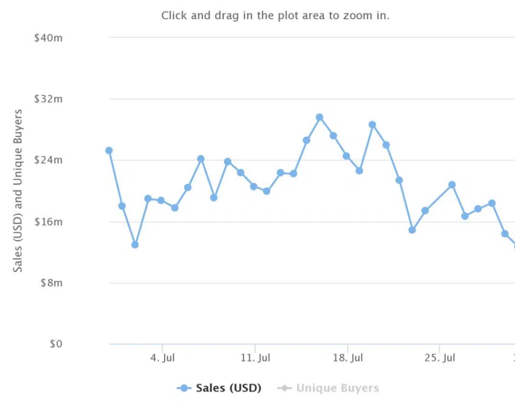
Task: Click the 11. Jul axis label
Action: (255, 357)
